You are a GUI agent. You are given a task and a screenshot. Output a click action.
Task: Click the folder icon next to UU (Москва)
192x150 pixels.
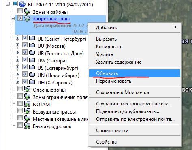pos(32,45)
